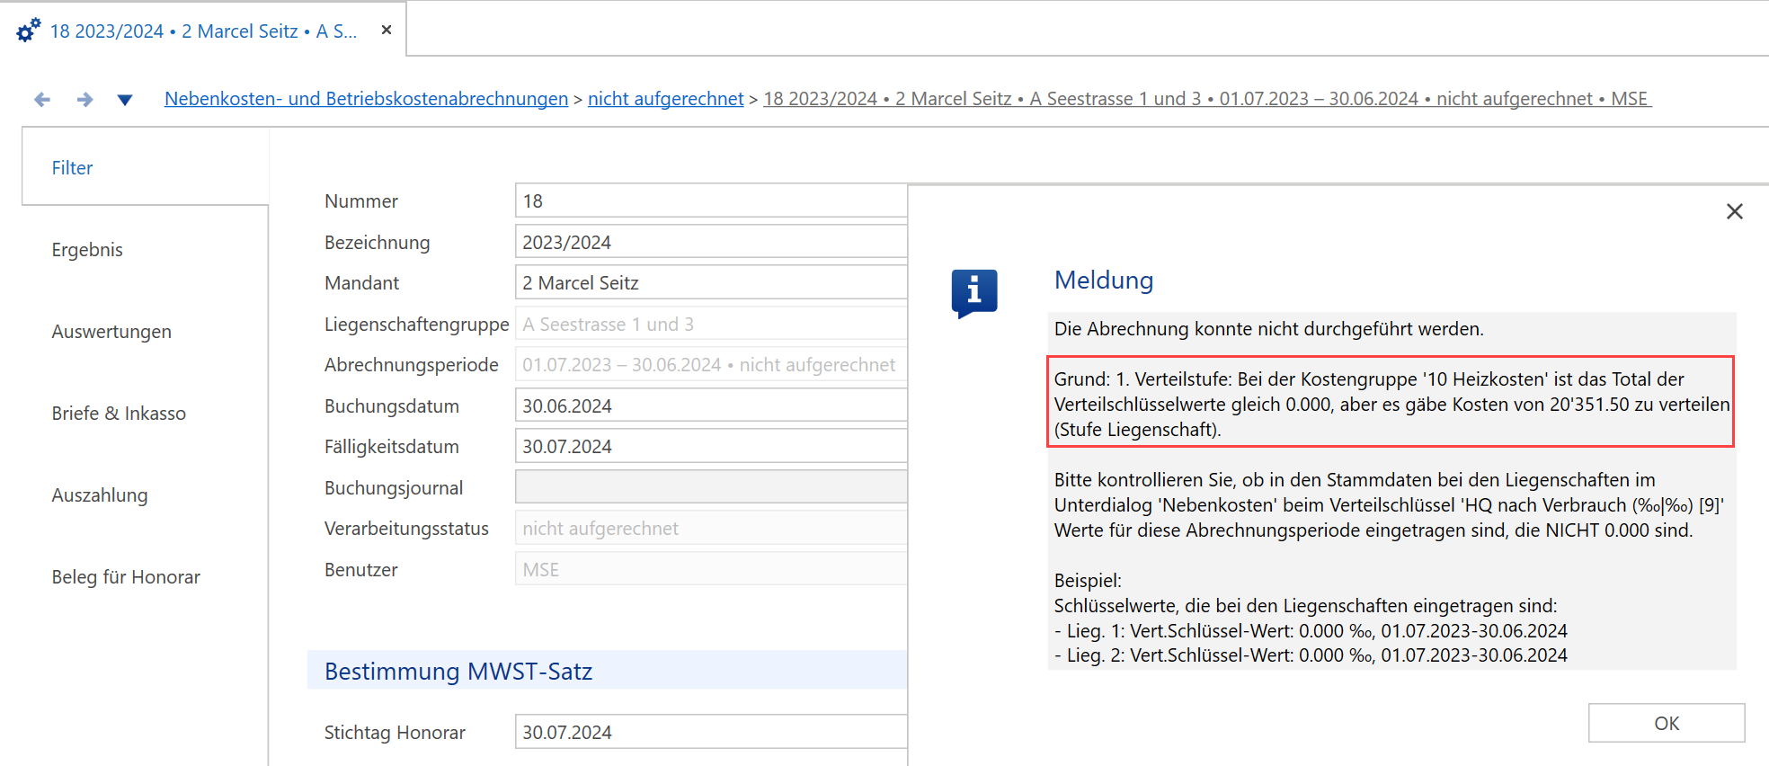Image resolution: width=1769 pixels, height=766 pixels.
Task: Click text 'Die Abrechnung konnte nicht durchgeführt werden.'
Action: pos(1268,329)
